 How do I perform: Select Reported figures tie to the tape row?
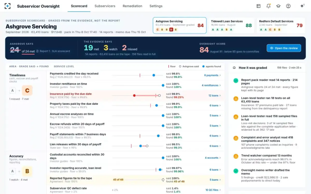click(135, 180)
